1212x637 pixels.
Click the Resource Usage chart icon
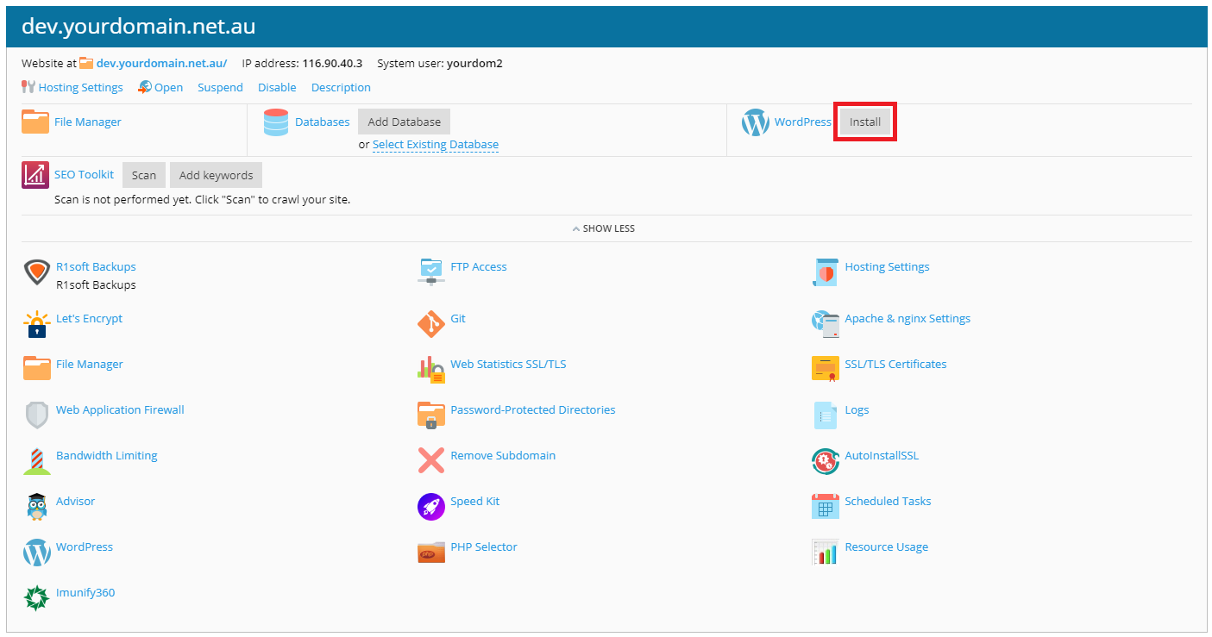point(826,553)
